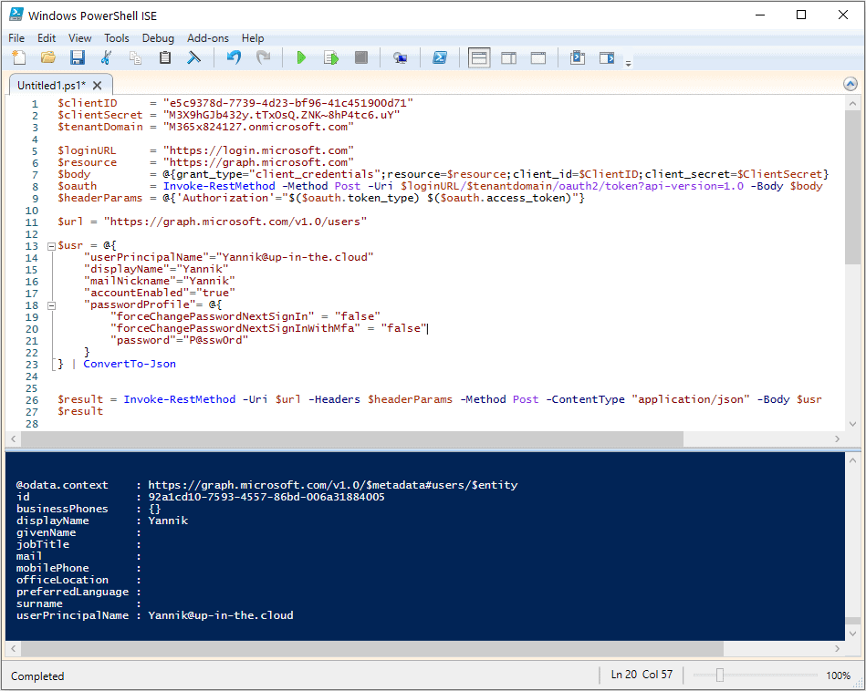The height and width of the screenshot is (691, 866).
Task: Show the Command Add-on pane
Action: click(x=607, y=57)
